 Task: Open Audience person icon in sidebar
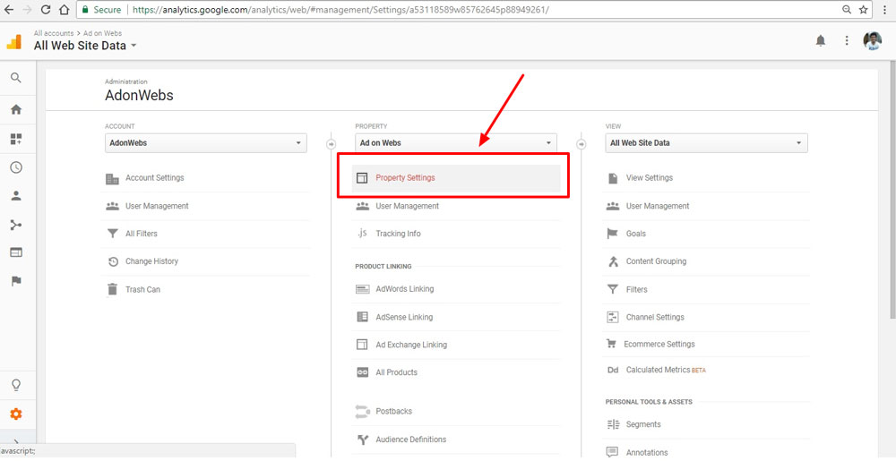pyautogui.click(x=16, y=196)
